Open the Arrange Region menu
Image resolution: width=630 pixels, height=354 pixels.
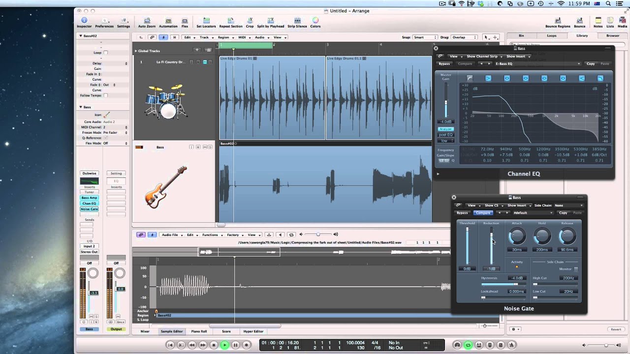(x=224, y=37)
